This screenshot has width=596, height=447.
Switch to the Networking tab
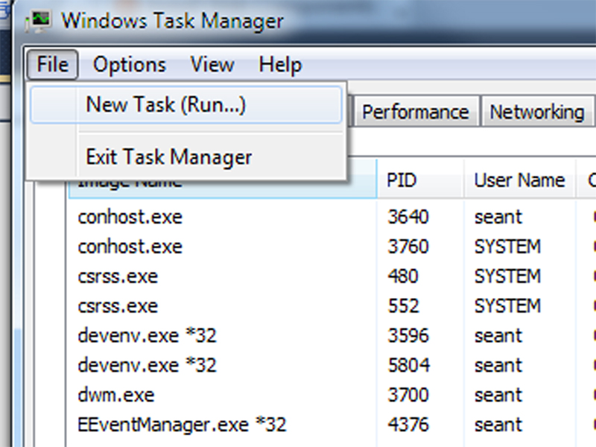point(536,112)
